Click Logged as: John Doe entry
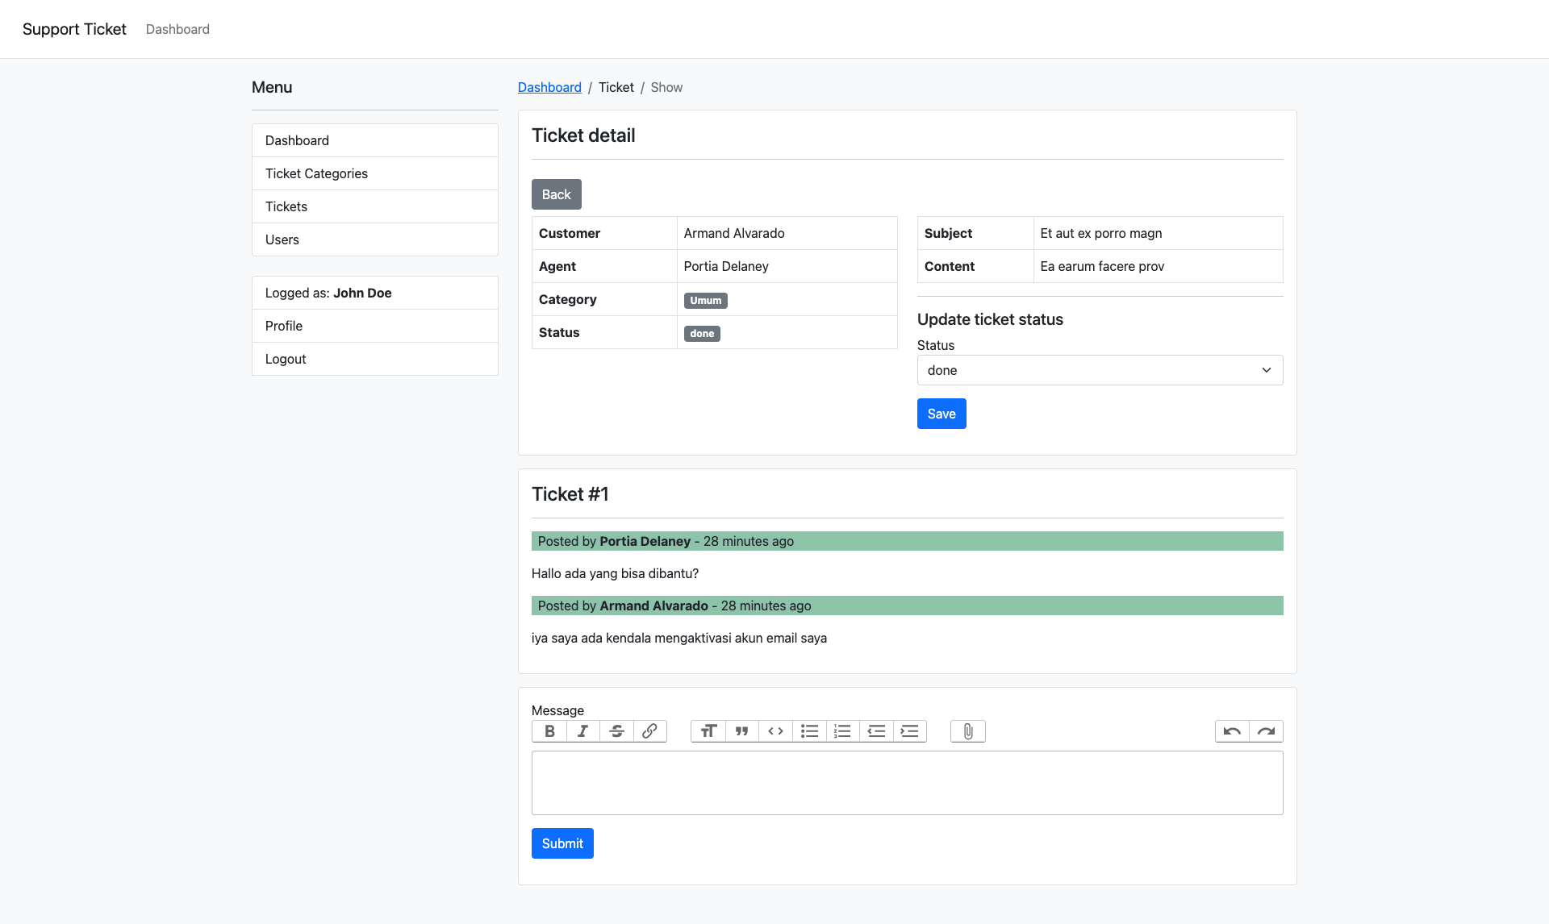 pos(374,293)
